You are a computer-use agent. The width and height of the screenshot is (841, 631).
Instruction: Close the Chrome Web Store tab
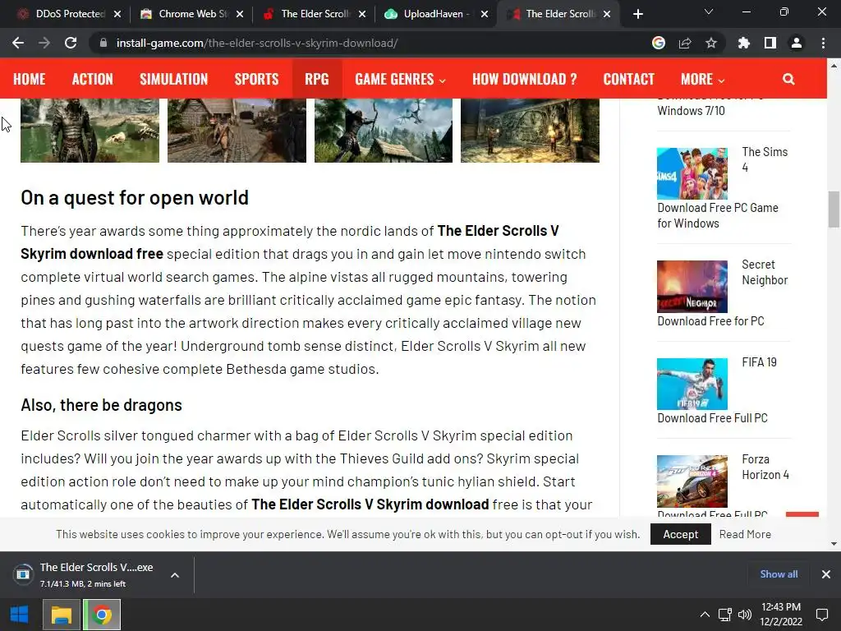point(240,14)
